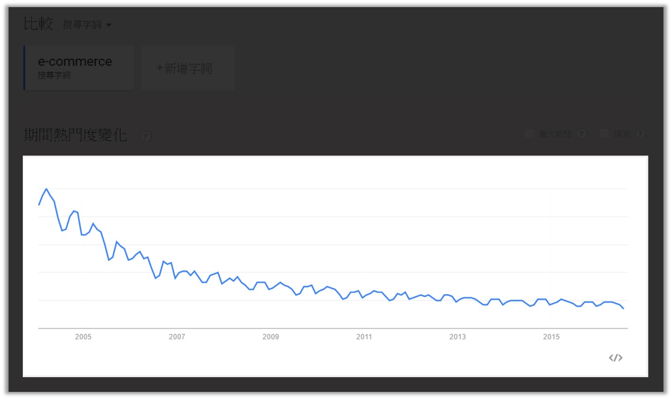This screenshot has height=399, width=672.
Task: Enable the 重大新聞 news headlines checkbox
Action: pos(529,134)
